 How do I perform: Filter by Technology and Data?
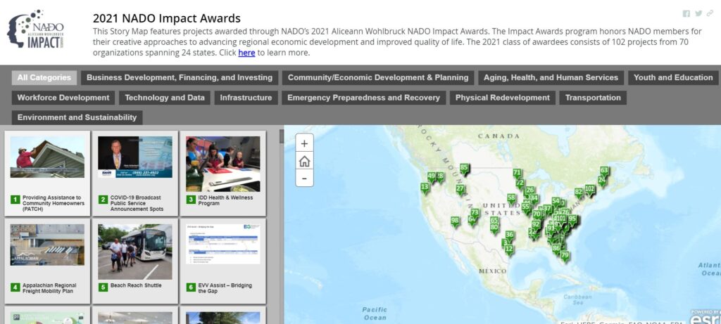[165, 98]
